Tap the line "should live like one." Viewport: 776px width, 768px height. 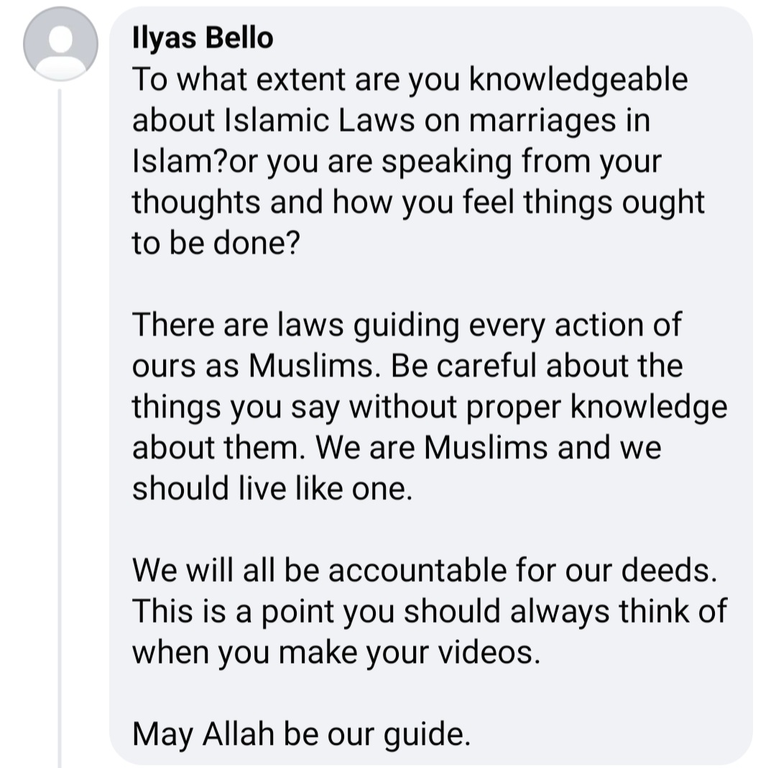tap(272, 488)
